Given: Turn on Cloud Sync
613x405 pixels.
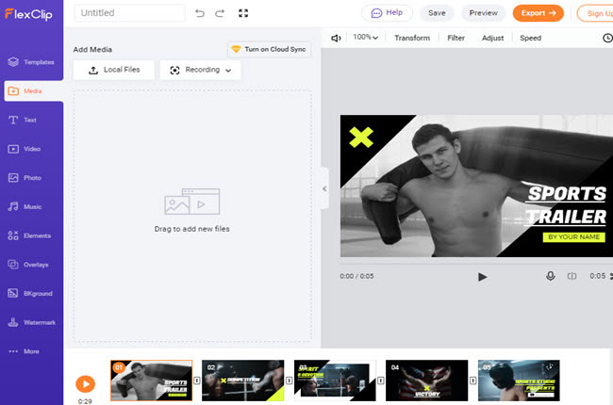Looking at the screenshot, I should 269,49.
